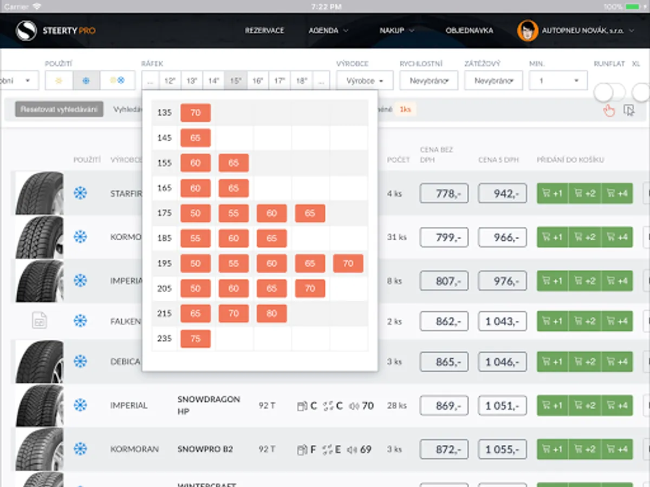Viewport: 650px width, 487px height.
Task: Choose profile 50 for width 205
Action: (196, 288)
